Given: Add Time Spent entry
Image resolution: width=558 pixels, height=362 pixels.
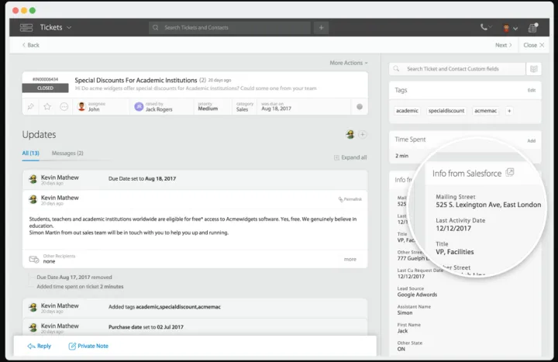Looking at the screenshot, I should [532, 141].
